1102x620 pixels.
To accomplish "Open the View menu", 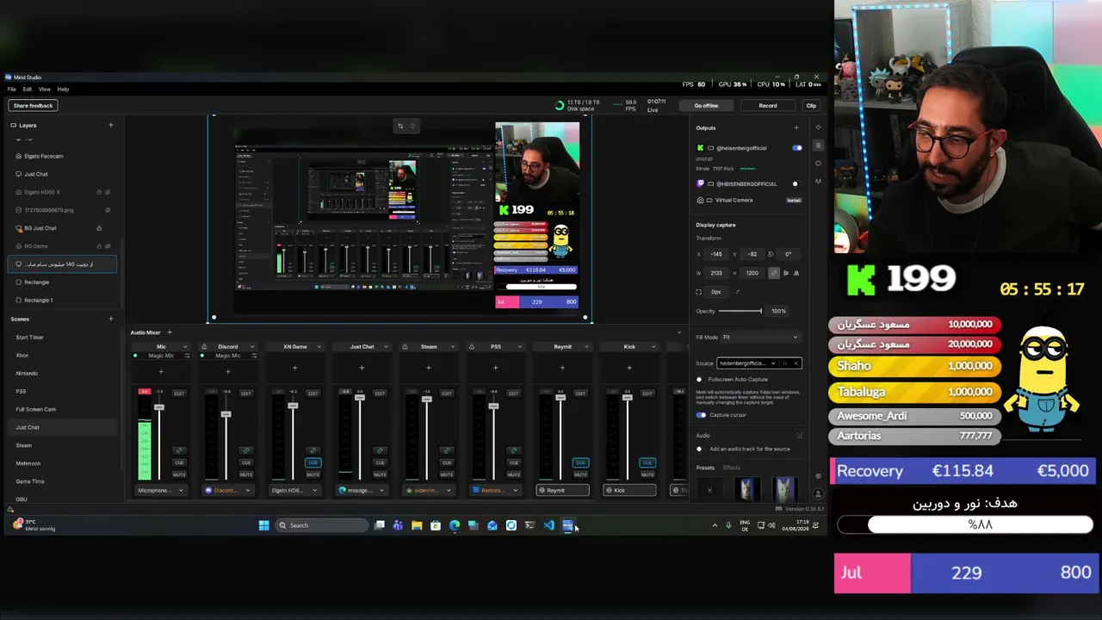I will pos(44,90).
